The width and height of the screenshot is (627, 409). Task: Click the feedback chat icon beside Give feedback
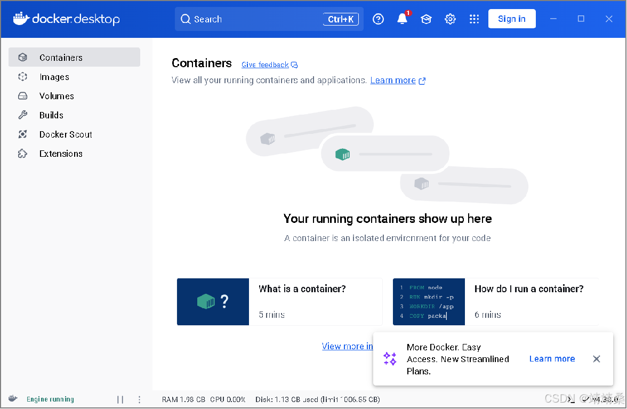point(294,65)
